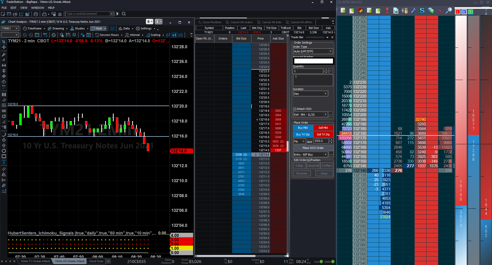Click the go arrow beside the command box
Screen dimensions: 492x265
point(118,14)
